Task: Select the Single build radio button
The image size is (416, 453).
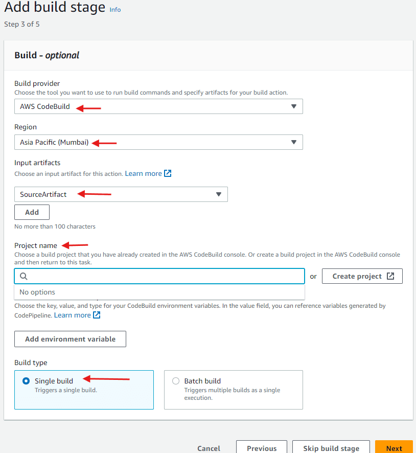Action: click(26, 381)
